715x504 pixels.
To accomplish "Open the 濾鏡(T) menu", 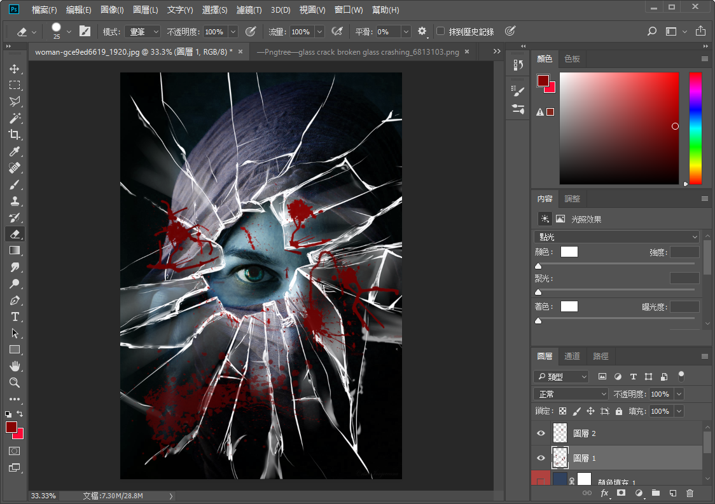I will point(249,10).
